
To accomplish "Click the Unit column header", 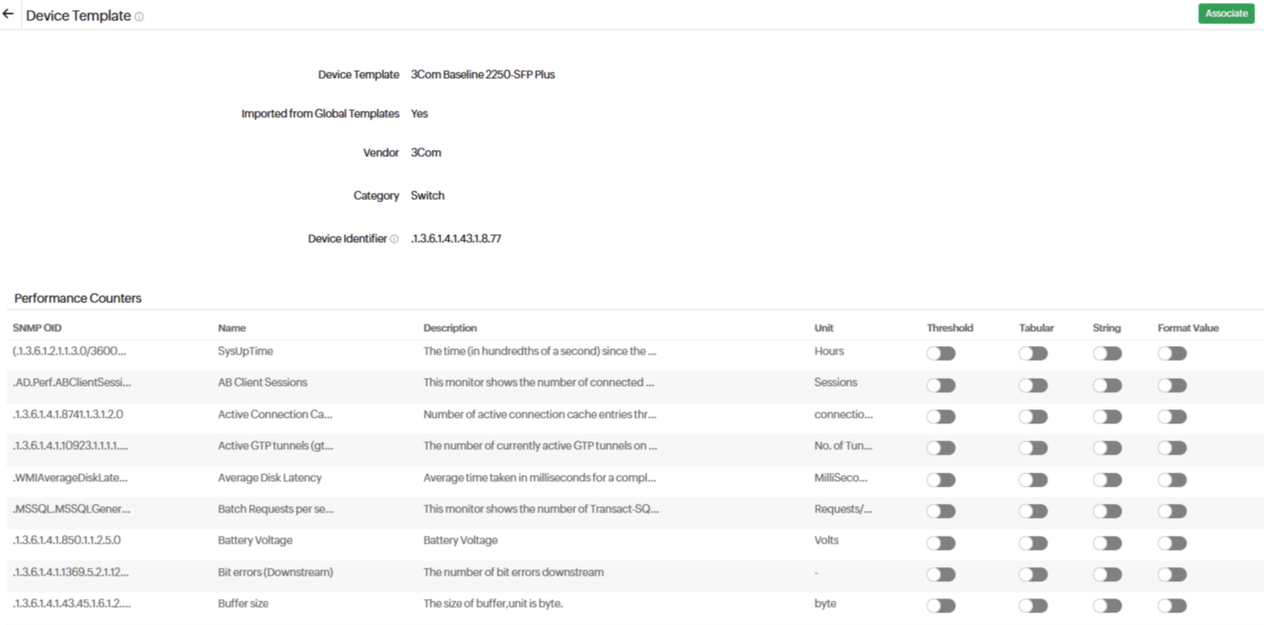I will point(823,328).
